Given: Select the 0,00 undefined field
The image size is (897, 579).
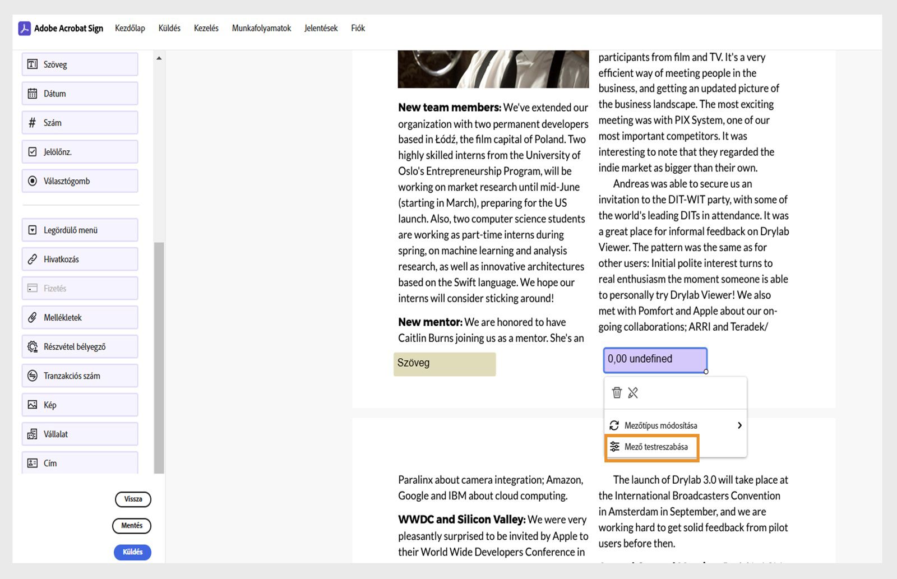Looking at the screenshot, I should 655,360.
